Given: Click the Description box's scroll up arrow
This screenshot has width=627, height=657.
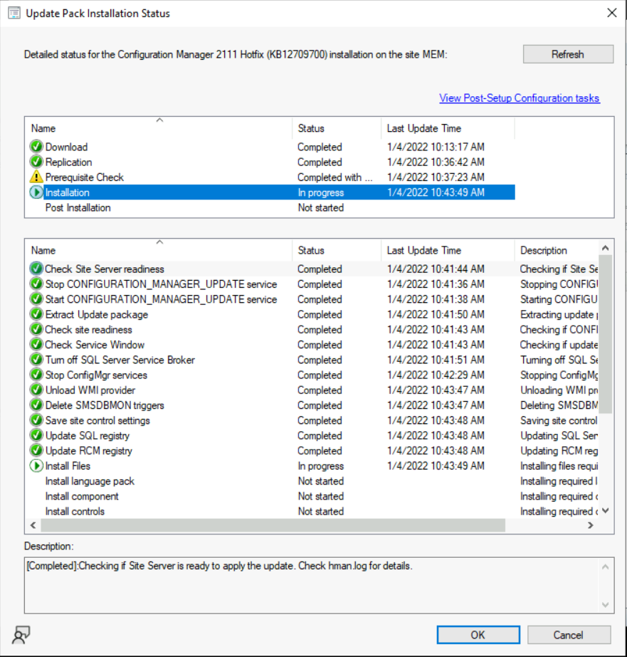Looking at the screenshot, I should 605,567.
